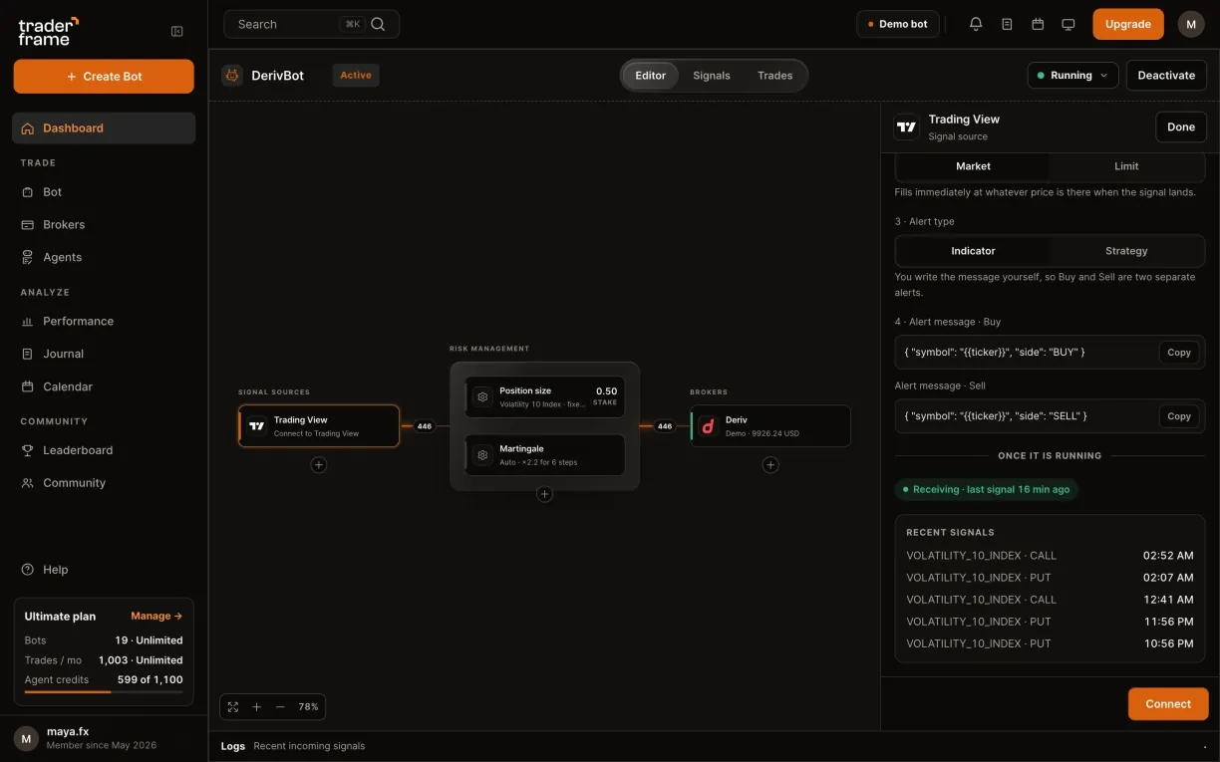The width and height of the screenshot is (1220, 762).
Task: Open the calendar icon in top bar
Action: coord(1038,24)
